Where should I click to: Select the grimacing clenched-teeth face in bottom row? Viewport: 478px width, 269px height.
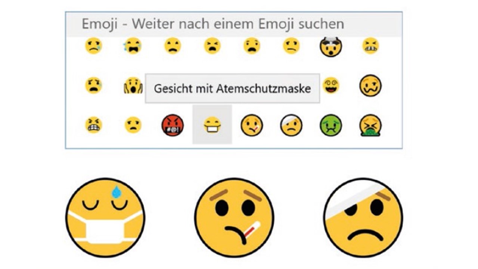[93, 125]
